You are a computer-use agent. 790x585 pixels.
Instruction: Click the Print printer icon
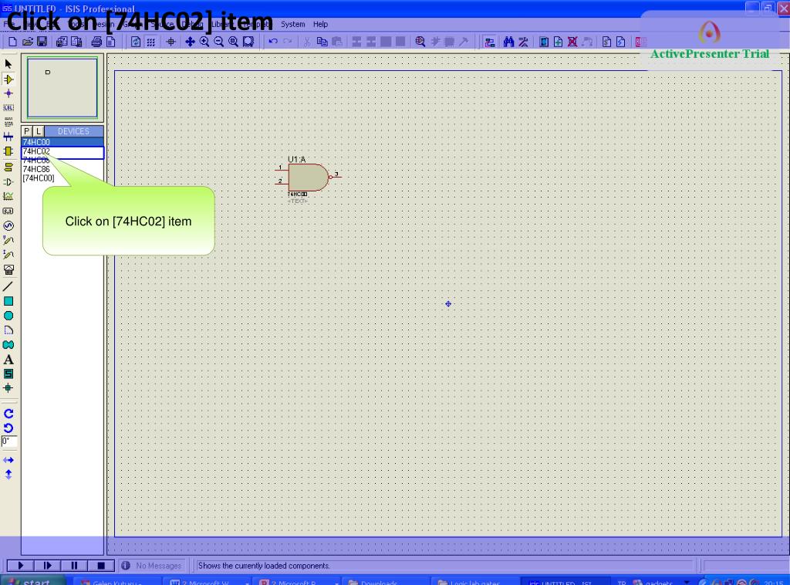(96, 42)
